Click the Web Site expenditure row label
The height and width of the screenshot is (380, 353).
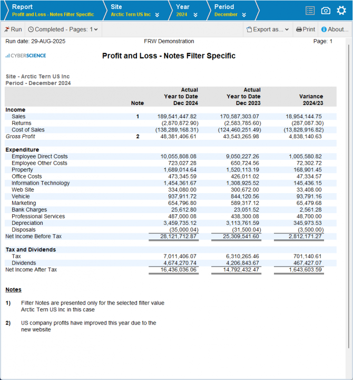24,189
